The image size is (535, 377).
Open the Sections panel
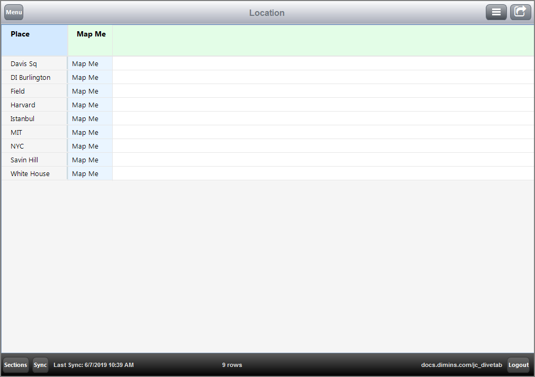[x=15, y=365]
